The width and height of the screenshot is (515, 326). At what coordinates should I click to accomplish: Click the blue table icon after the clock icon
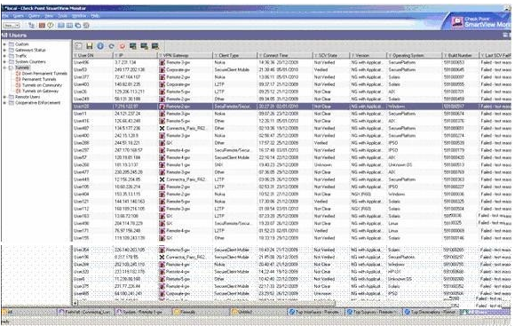(60, 25)
